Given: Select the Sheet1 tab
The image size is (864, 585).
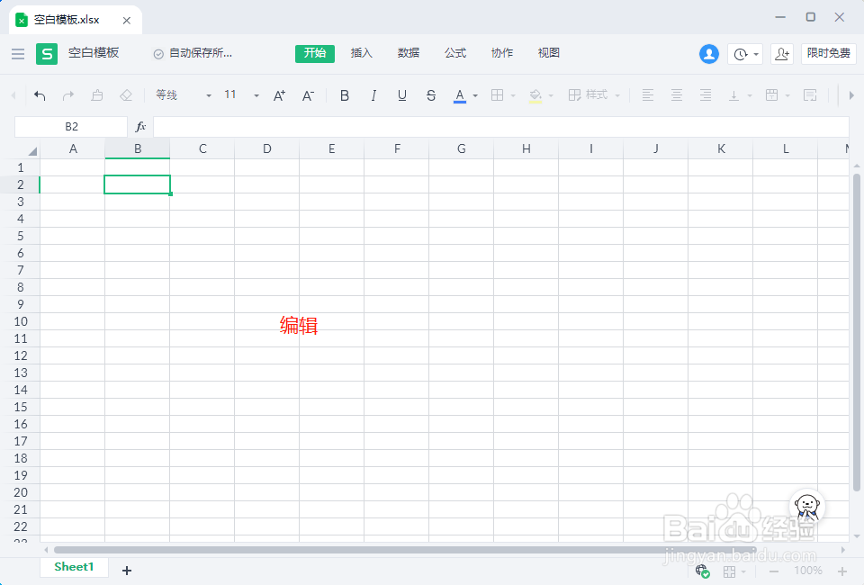Looking at the screenshot, I should click(x=74, y=567).
